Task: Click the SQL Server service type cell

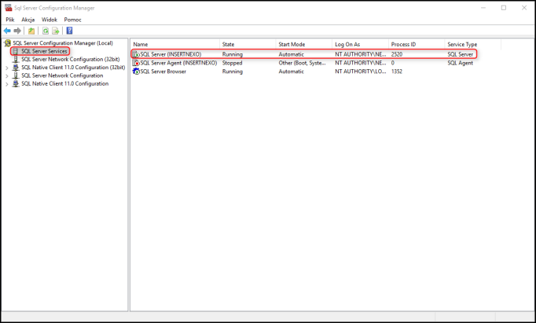Action: 461,54
